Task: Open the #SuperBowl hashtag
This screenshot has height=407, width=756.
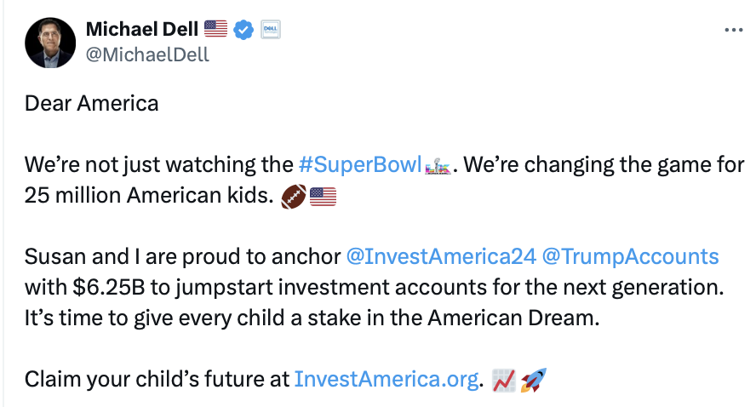Action: pyautogui.click(x=360, y=163)
